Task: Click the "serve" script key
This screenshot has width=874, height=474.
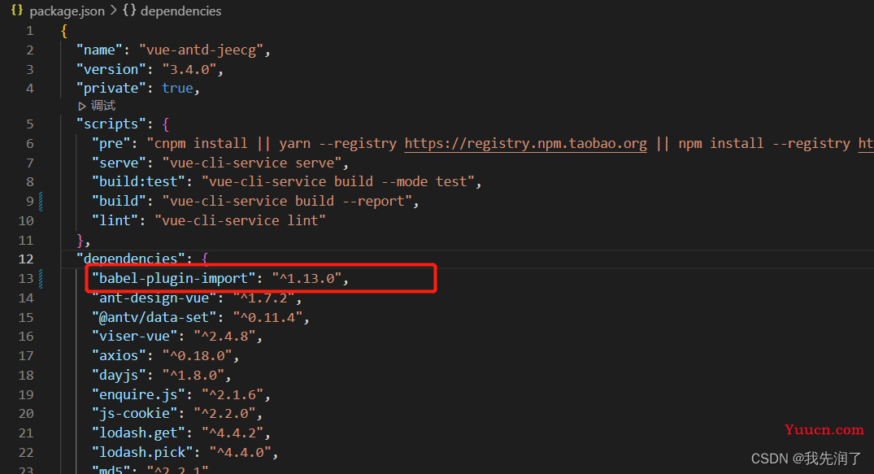Action: (x=119, y=163)
